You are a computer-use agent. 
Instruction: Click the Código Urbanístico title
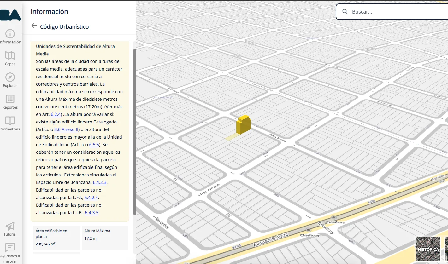point(64,27)
